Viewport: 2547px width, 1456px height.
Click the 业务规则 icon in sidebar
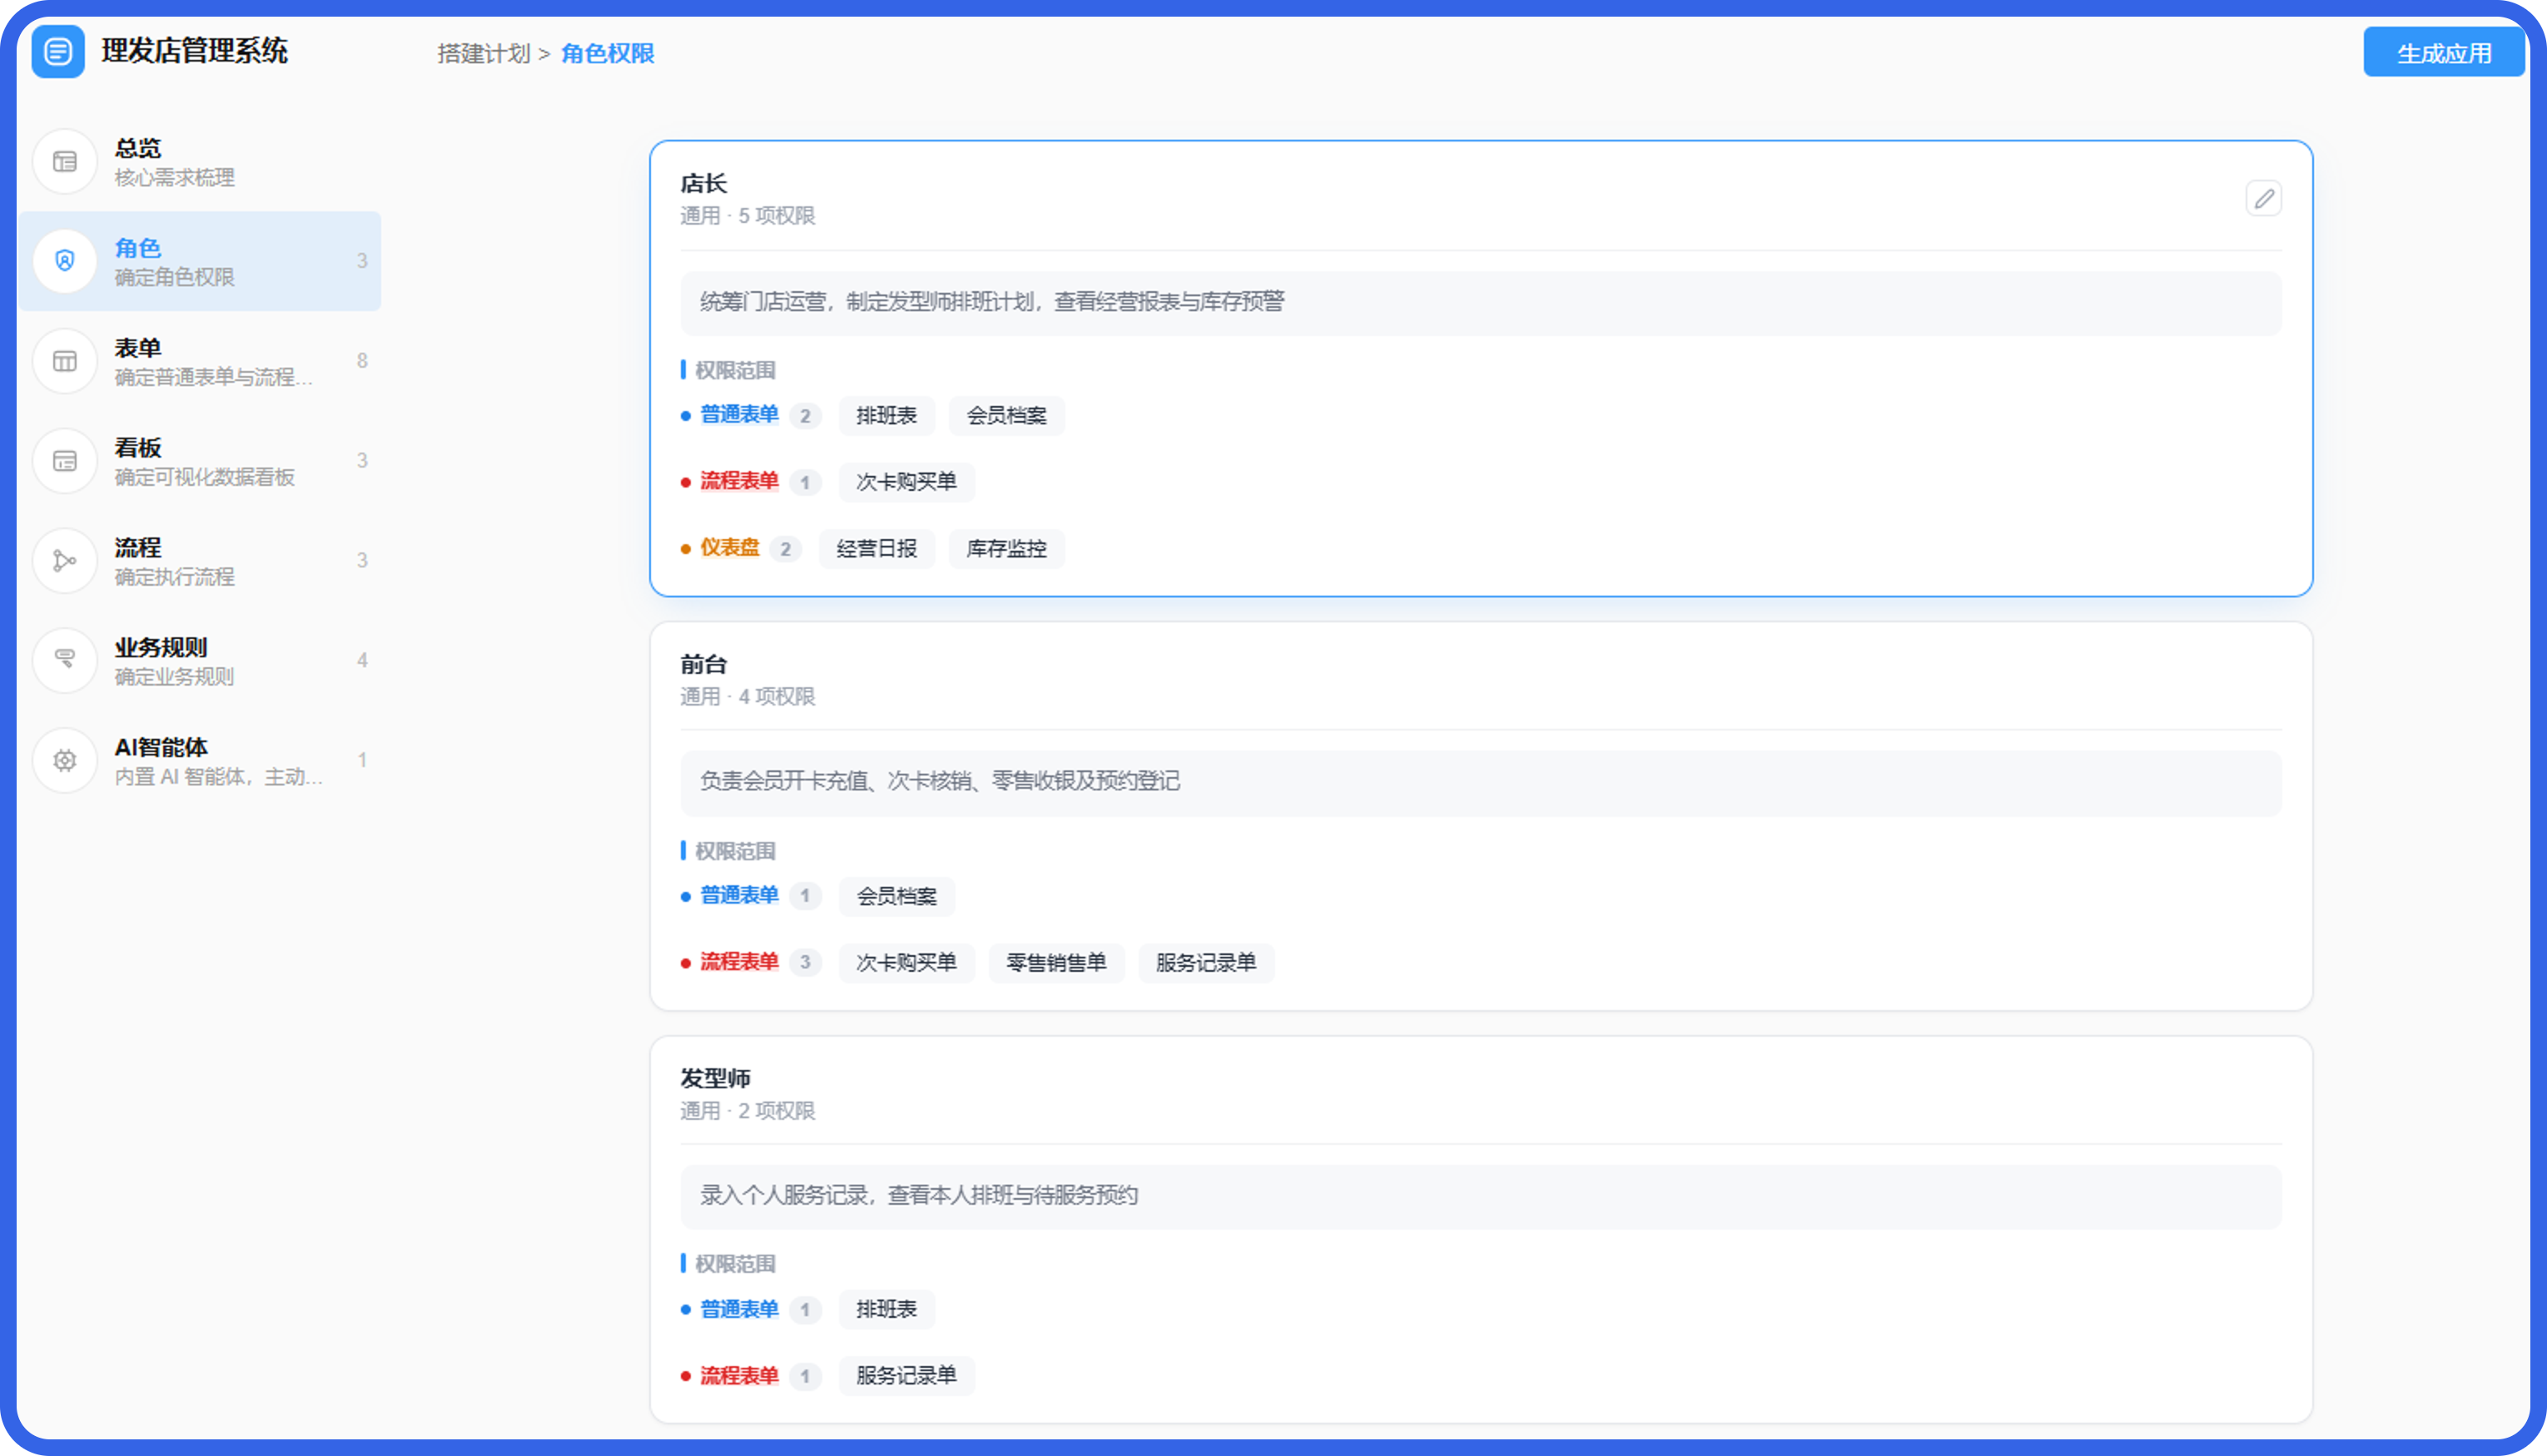[x=65, y=661]
